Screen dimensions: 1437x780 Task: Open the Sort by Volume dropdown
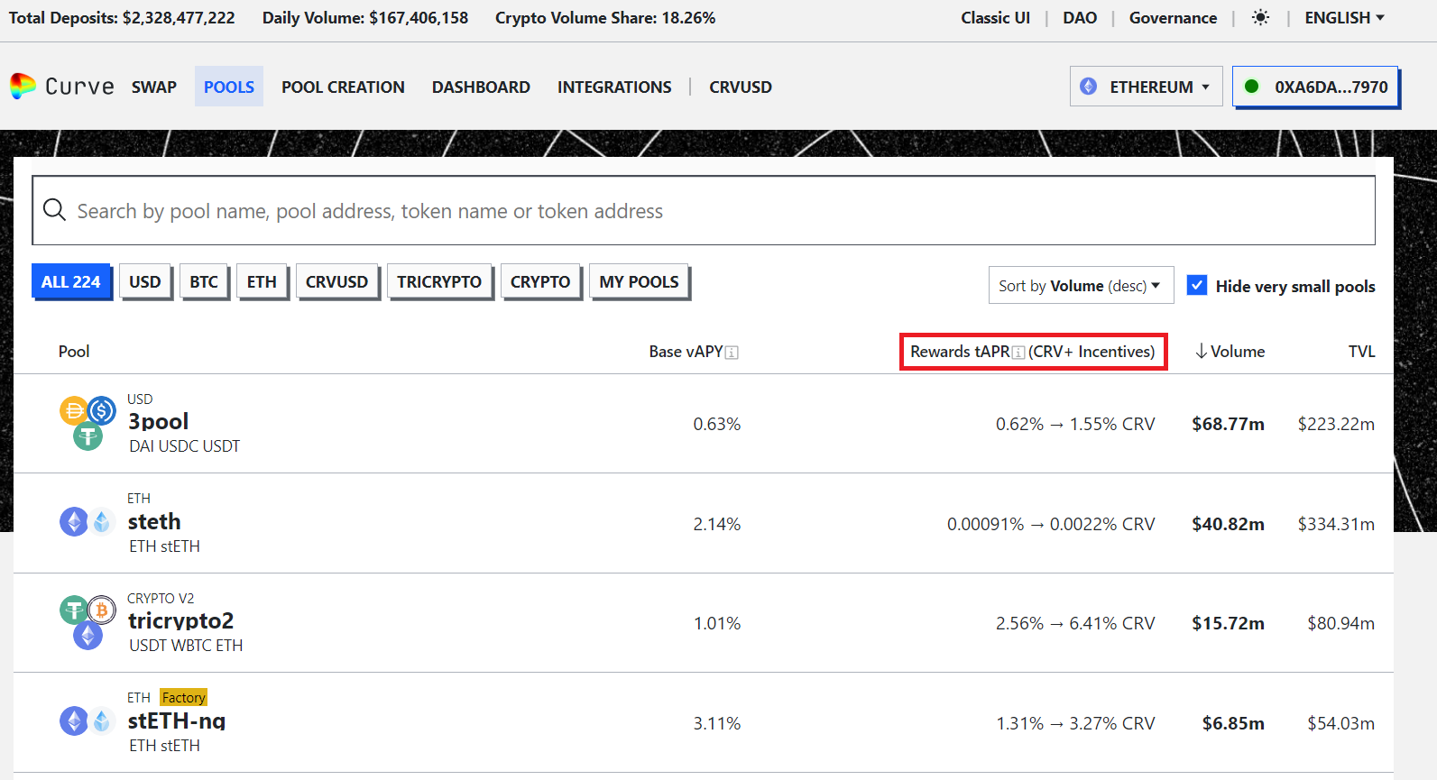click(1081, 286)
